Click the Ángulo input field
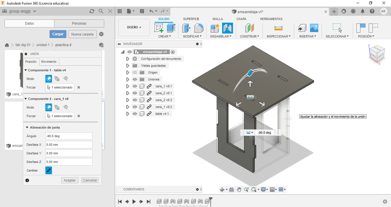The width and height of the screenshot is (391, 207). pyautogui.click(x=69, y=136)
